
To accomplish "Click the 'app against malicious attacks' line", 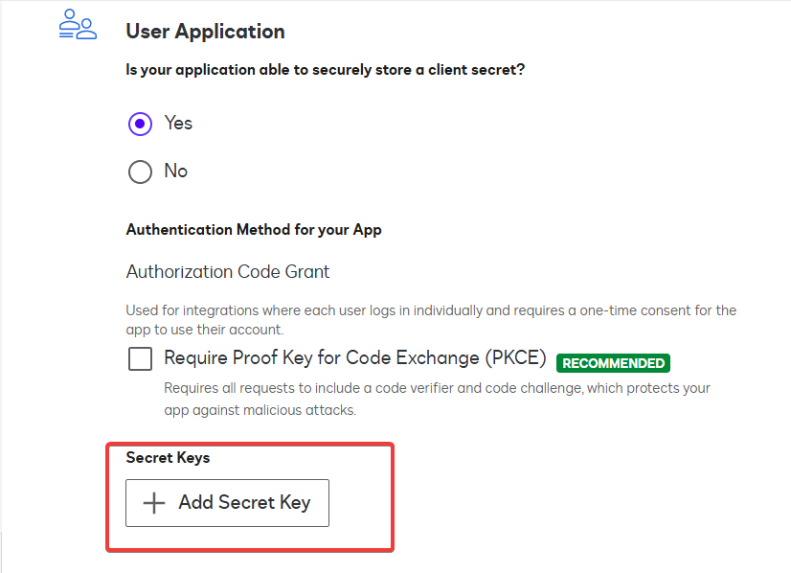I will 260,410.
